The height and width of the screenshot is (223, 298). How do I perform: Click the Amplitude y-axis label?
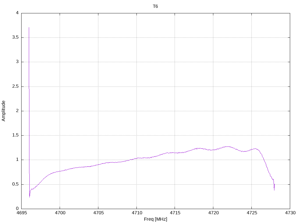3,111
